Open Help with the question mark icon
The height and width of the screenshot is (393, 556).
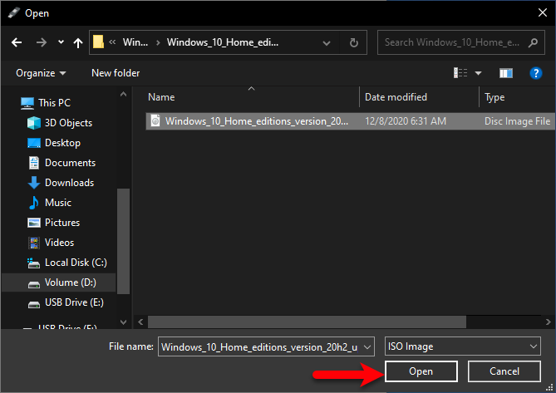point(535,73)
